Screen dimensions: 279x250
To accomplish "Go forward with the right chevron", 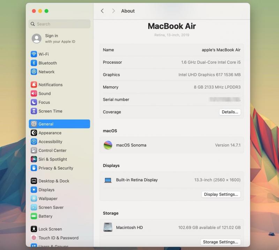I will (x=113, y=11).
